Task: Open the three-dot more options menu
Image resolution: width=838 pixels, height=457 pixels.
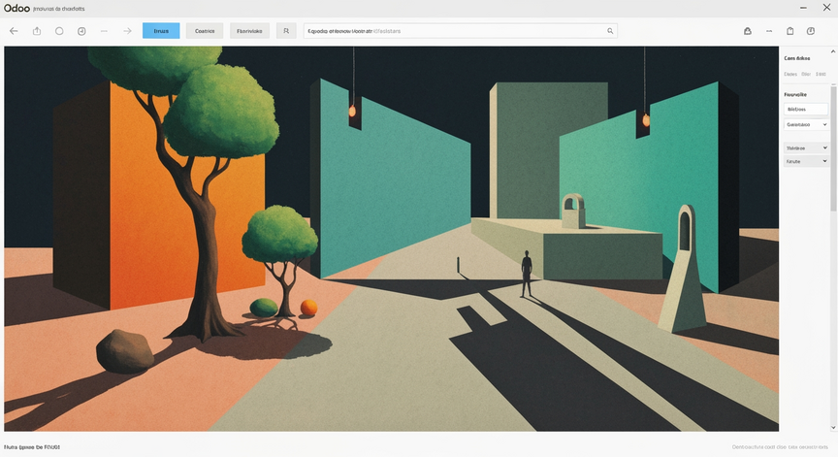Action: (769, 31)
